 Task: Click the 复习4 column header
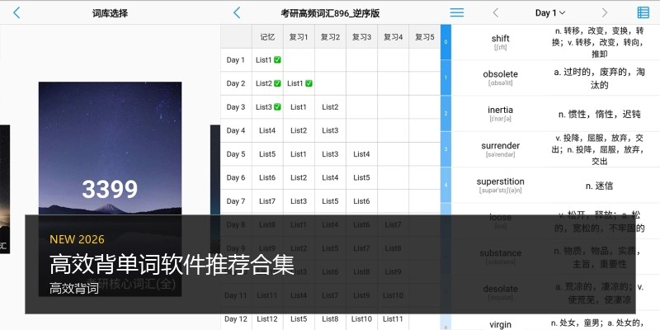(394, 36)
